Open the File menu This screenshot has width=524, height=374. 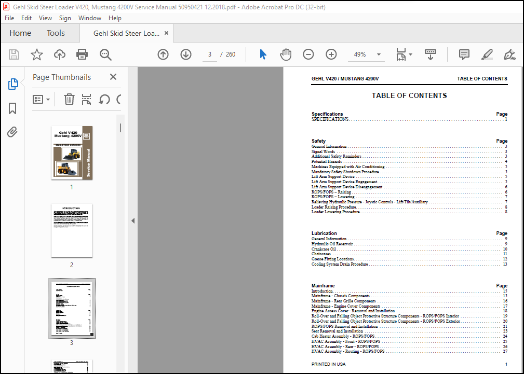9,18
